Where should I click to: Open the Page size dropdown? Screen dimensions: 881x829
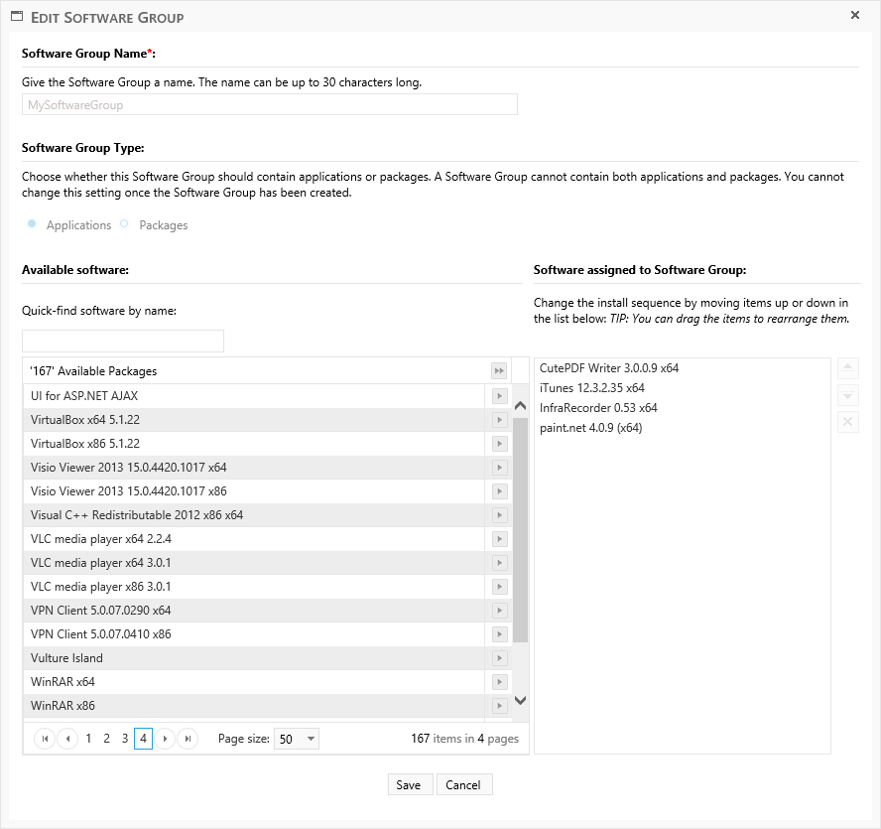tap(297, 739)
